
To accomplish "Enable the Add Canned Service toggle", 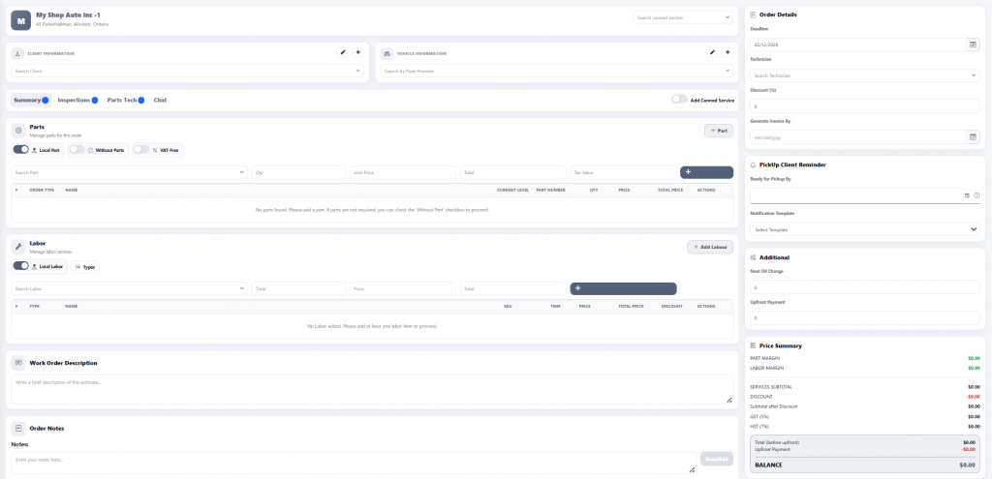I will (679, 100).
